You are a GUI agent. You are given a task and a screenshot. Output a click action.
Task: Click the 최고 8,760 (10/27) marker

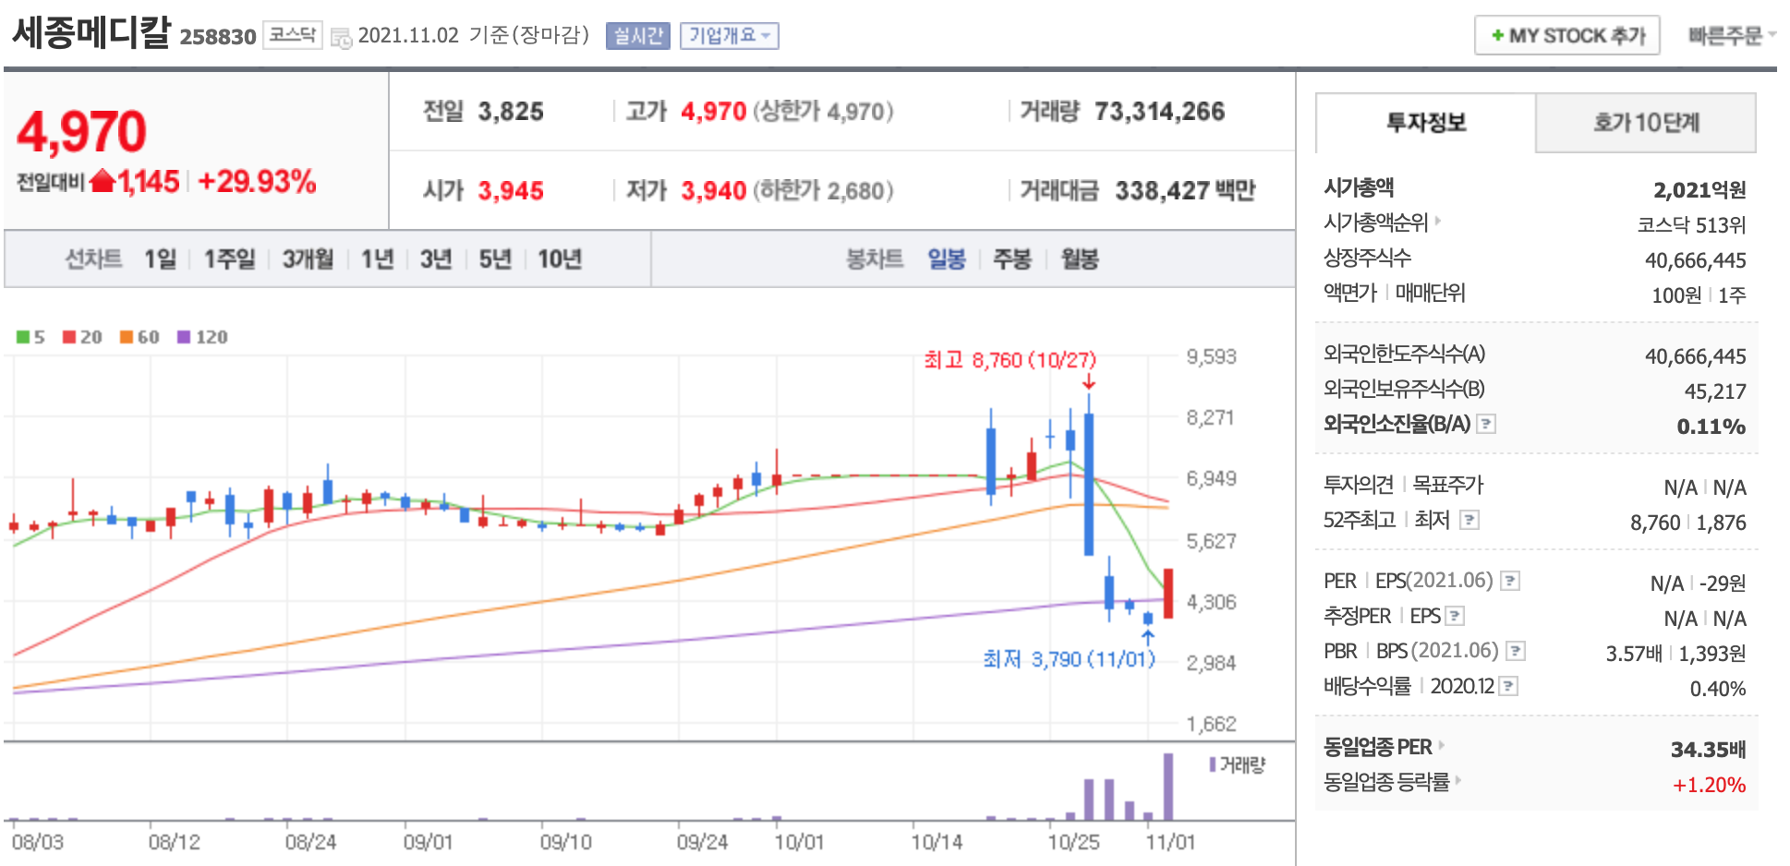1010,360
